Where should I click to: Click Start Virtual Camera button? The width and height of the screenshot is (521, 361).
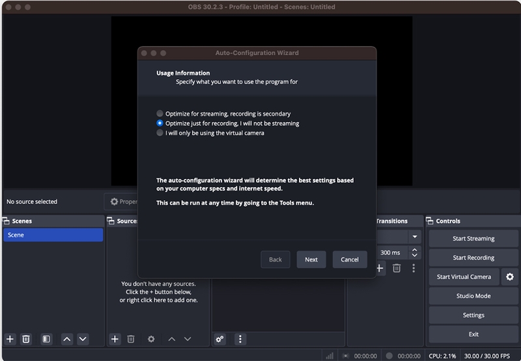tap(464, 276)
